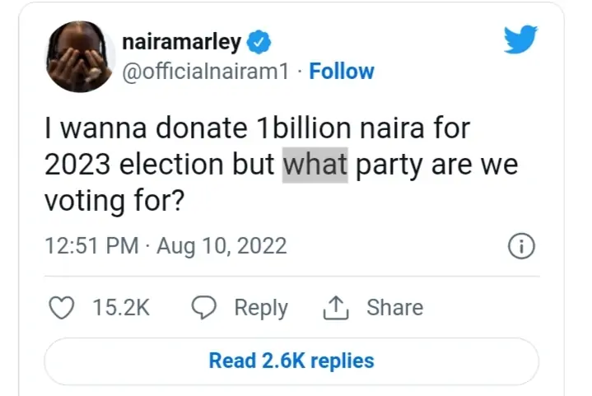Viewport: 592px width, 396px height.
Task: Click the share upload arrow icon
Action: 336,308
